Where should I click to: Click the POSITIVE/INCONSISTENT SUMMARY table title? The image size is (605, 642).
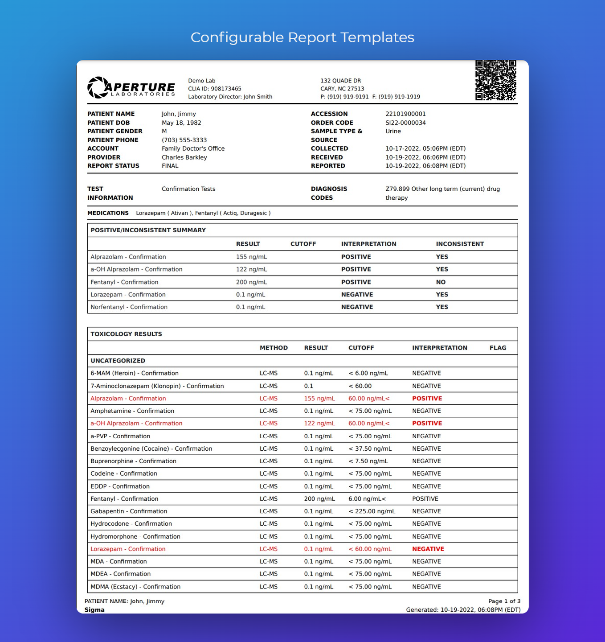[148, 230]
